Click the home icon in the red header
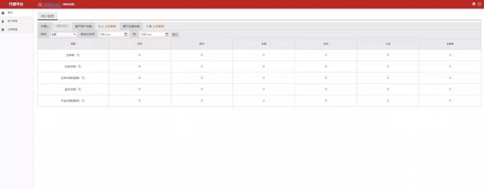 pos(474,4)
